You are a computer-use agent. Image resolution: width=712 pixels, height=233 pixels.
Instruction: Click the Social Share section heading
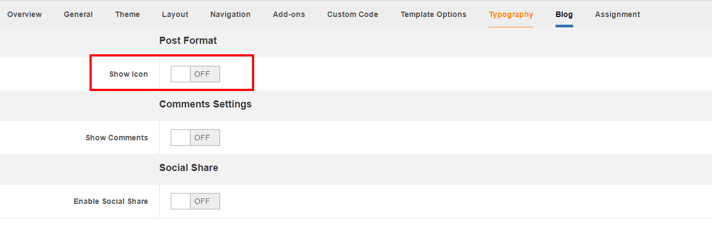point(188,168)
